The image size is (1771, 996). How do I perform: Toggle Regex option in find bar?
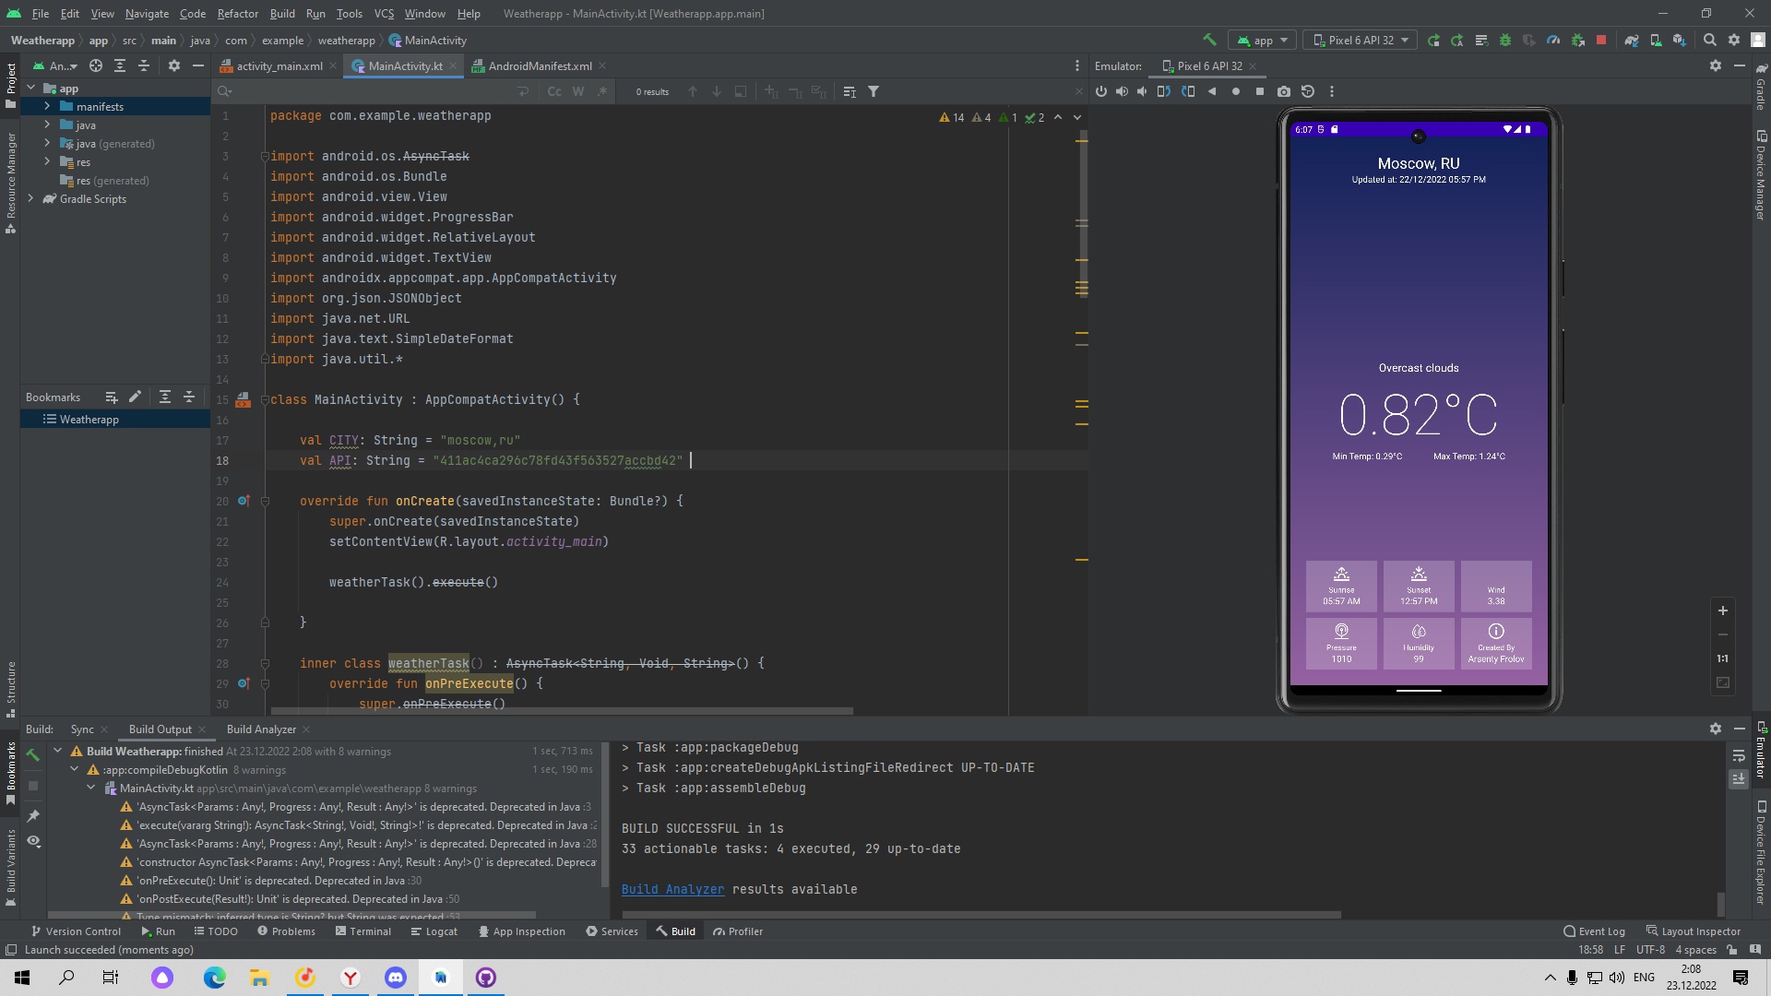coord(602,91)
